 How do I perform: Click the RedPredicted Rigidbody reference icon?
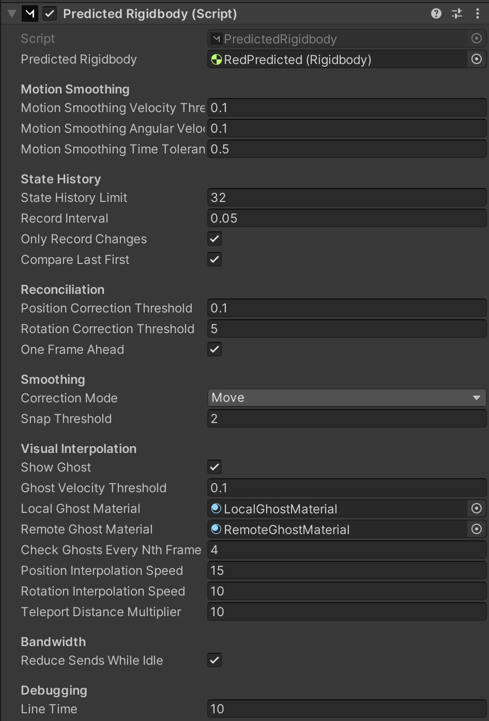[216, 60]
